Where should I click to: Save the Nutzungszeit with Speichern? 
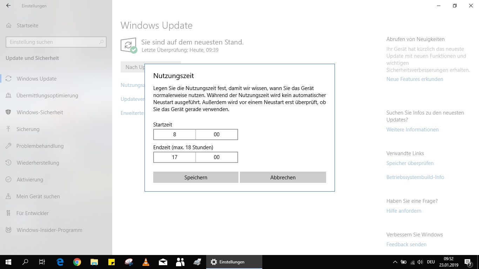pos(196,177)
